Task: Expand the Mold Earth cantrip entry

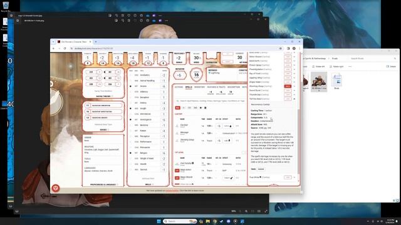Action: (x=294, y=61)
